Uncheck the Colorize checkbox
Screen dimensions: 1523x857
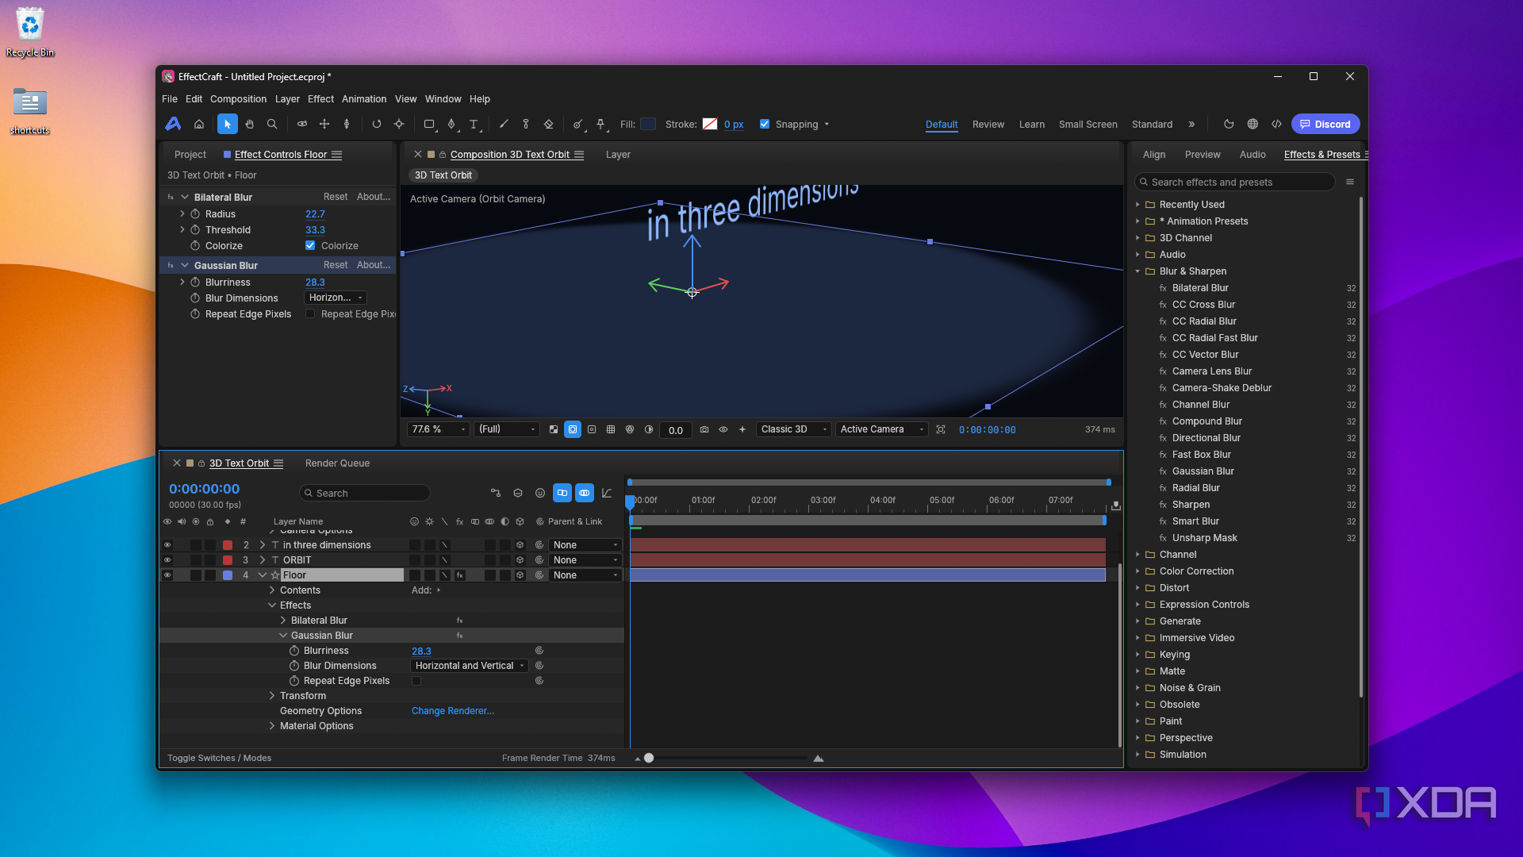tap(310, 246)
